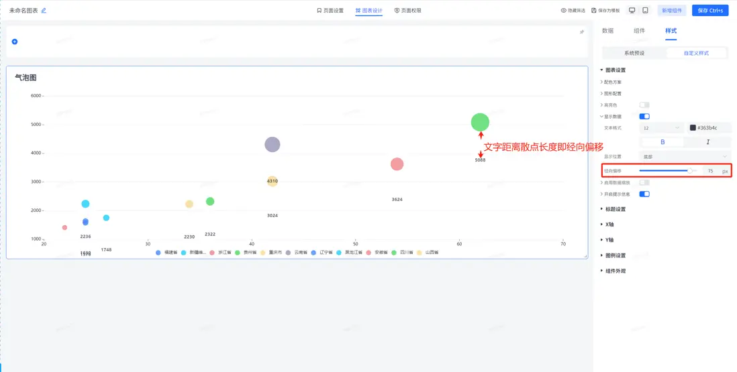This screenshot has width=737, height=372.
Task: Click the blue plus icon in filter bar
Action: (x=15, y=42)
